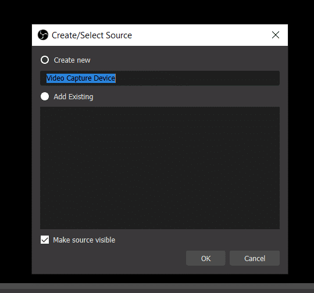This screenshot has width=314, height=293.
Task: Click the OBS logo in the title bar
Action: pyautogui.click(x=43, y=35)
